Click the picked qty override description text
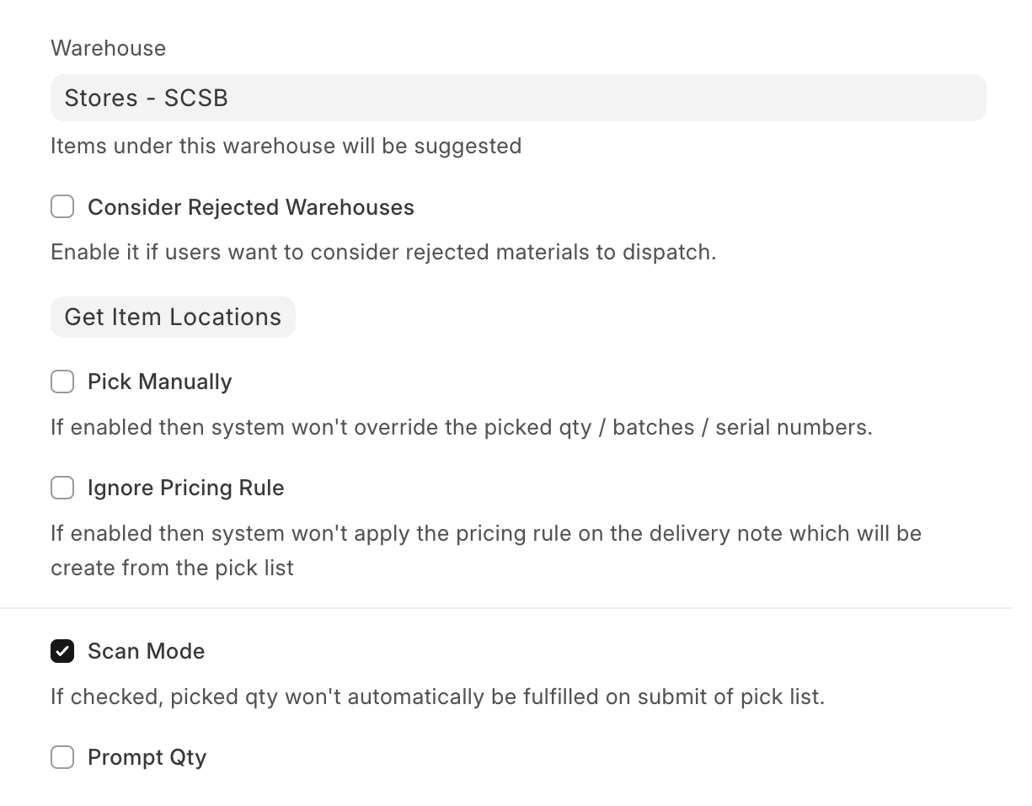This screenshot has height=806, width=1032. coord(461,427)
